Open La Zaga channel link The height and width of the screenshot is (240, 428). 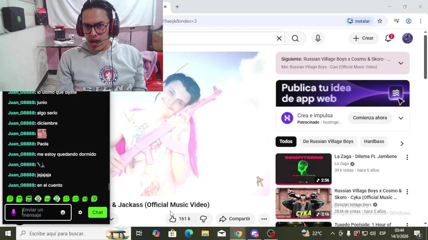[x=341, y=164]
